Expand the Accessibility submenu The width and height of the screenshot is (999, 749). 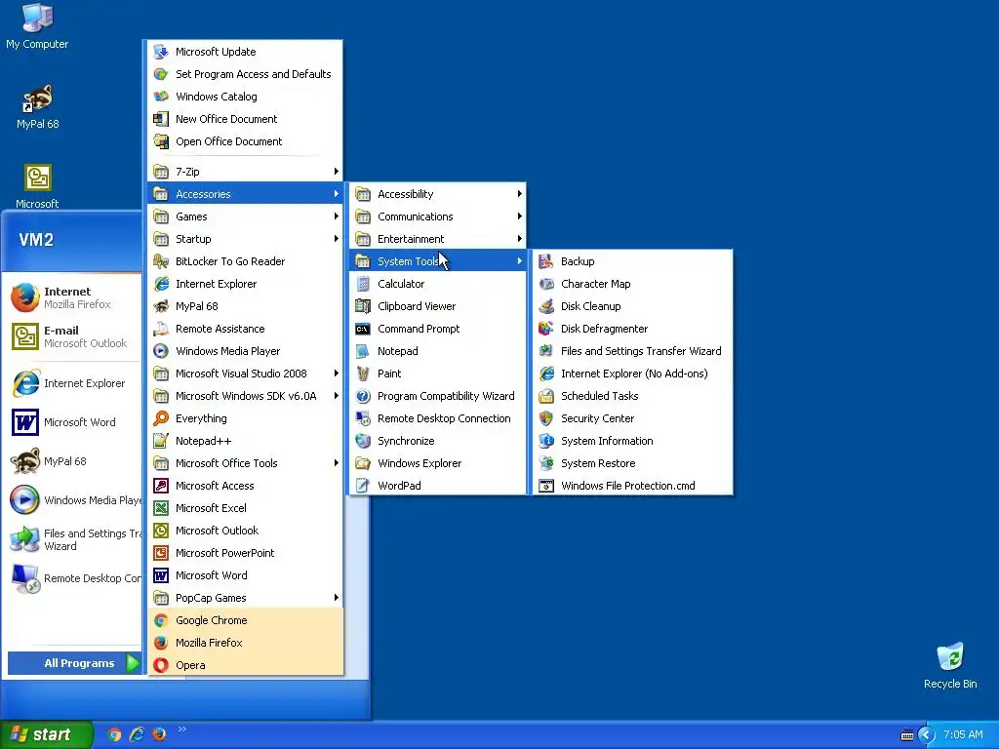click(x=438, y=194)
